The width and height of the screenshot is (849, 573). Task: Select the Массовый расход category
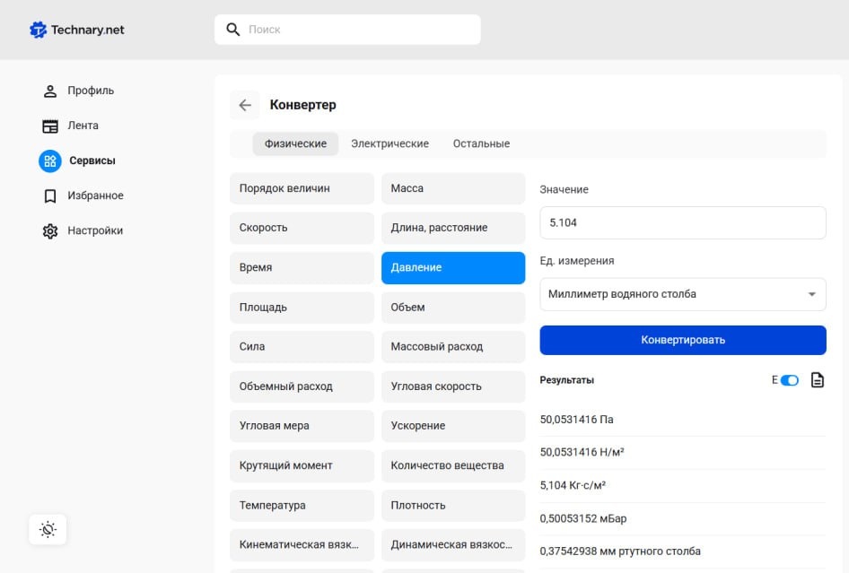(453, 347)
